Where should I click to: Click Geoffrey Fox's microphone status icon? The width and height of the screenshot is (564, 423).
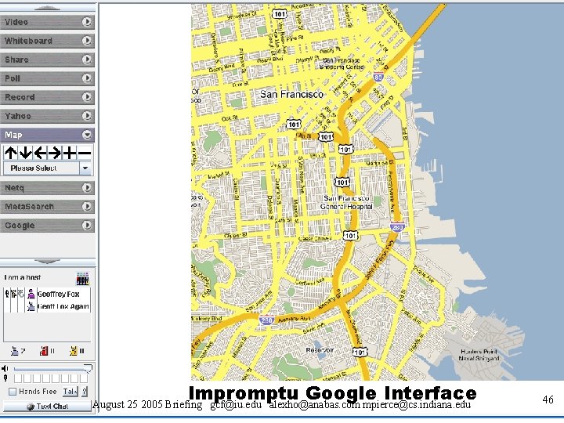coord(7,294)
